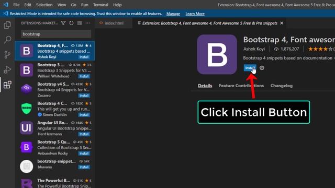335x188 pixels.
Task: Select the Angular UI Bootstrap icon
Action: pos(26,127)
